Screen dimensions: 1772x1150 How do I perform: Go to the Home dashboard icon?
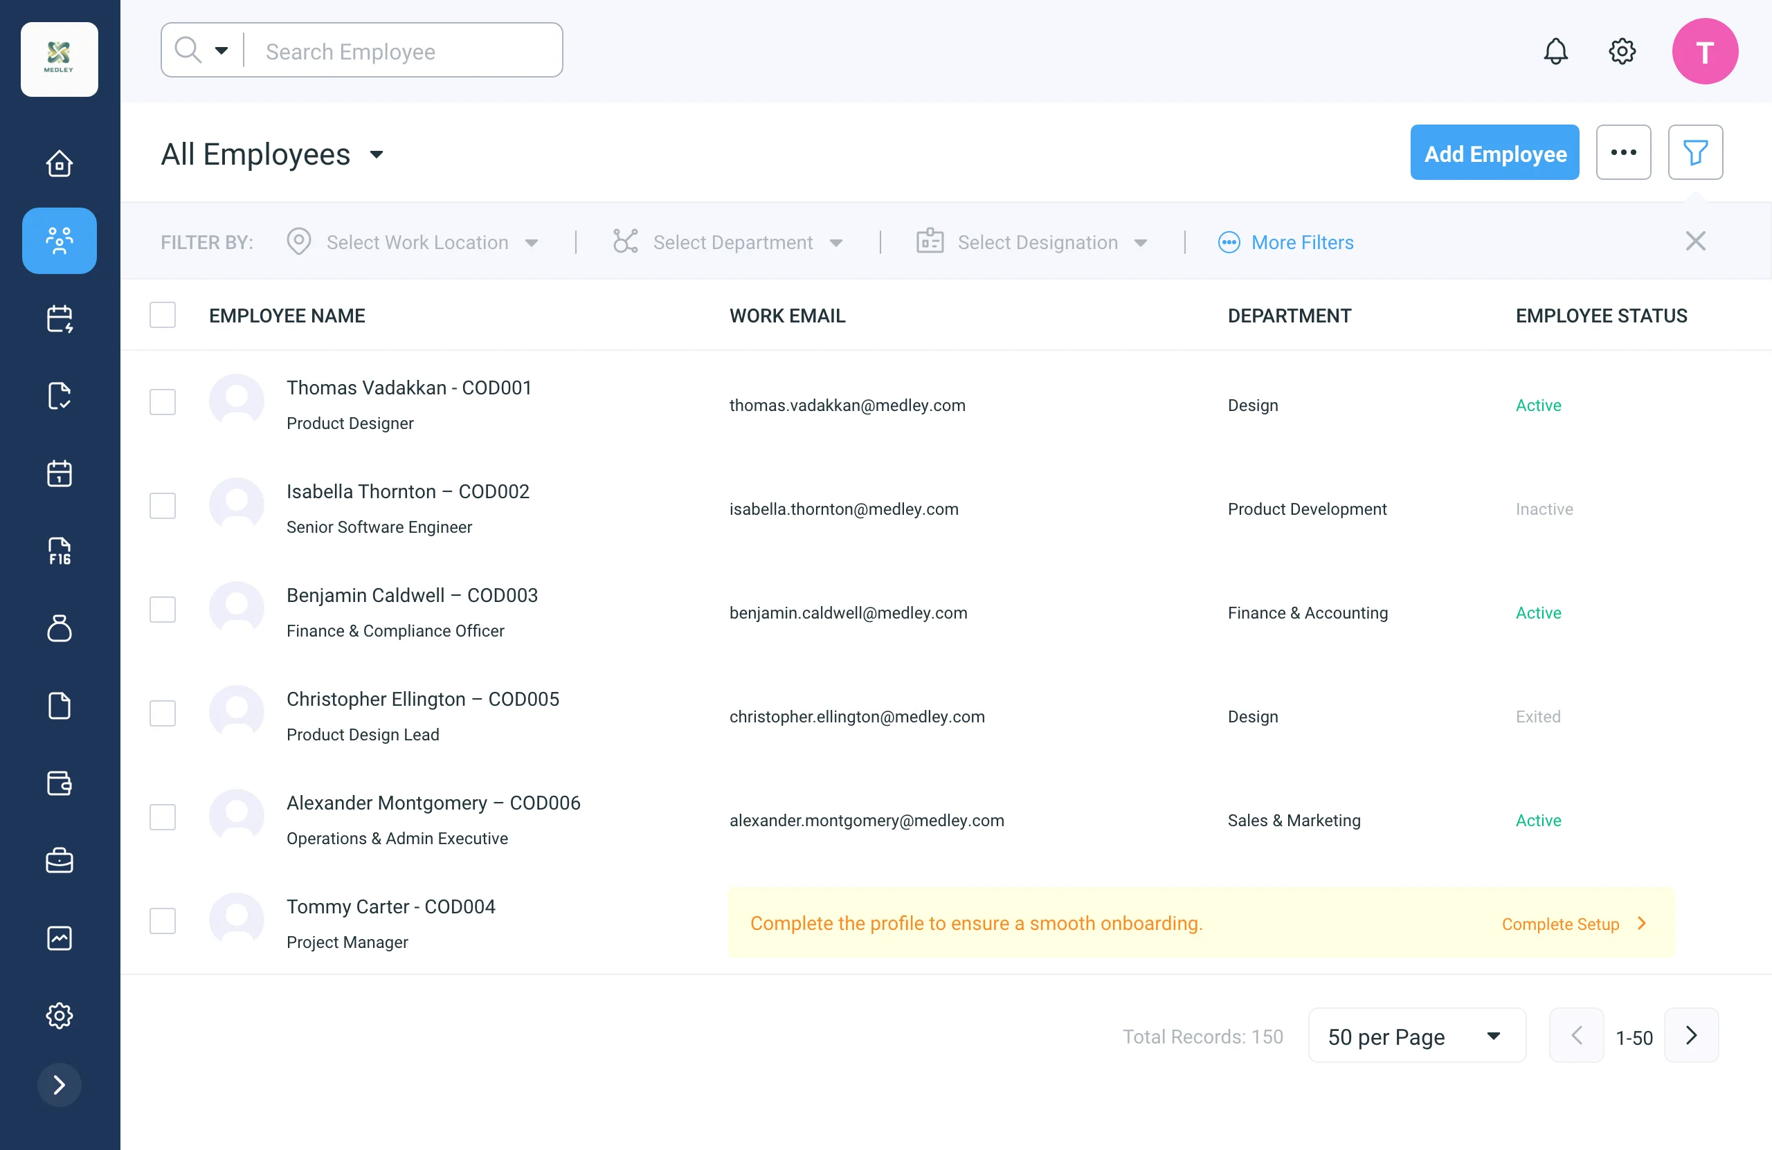click(59, 163)
